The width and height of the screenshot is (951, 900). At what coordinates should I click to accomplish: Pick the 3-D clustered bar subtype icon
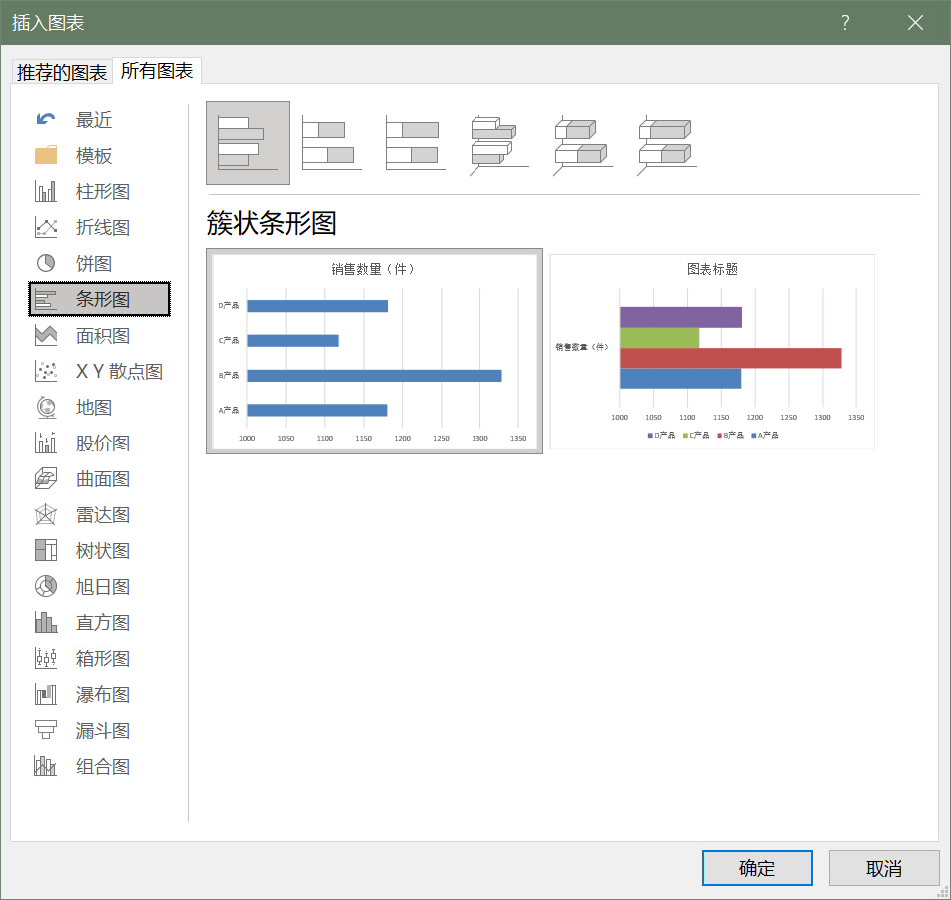tap(498, 143)
